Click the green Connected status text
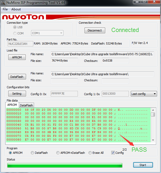Image resolution: width=161 pixels, height=173 pixels. coord(125,30)
